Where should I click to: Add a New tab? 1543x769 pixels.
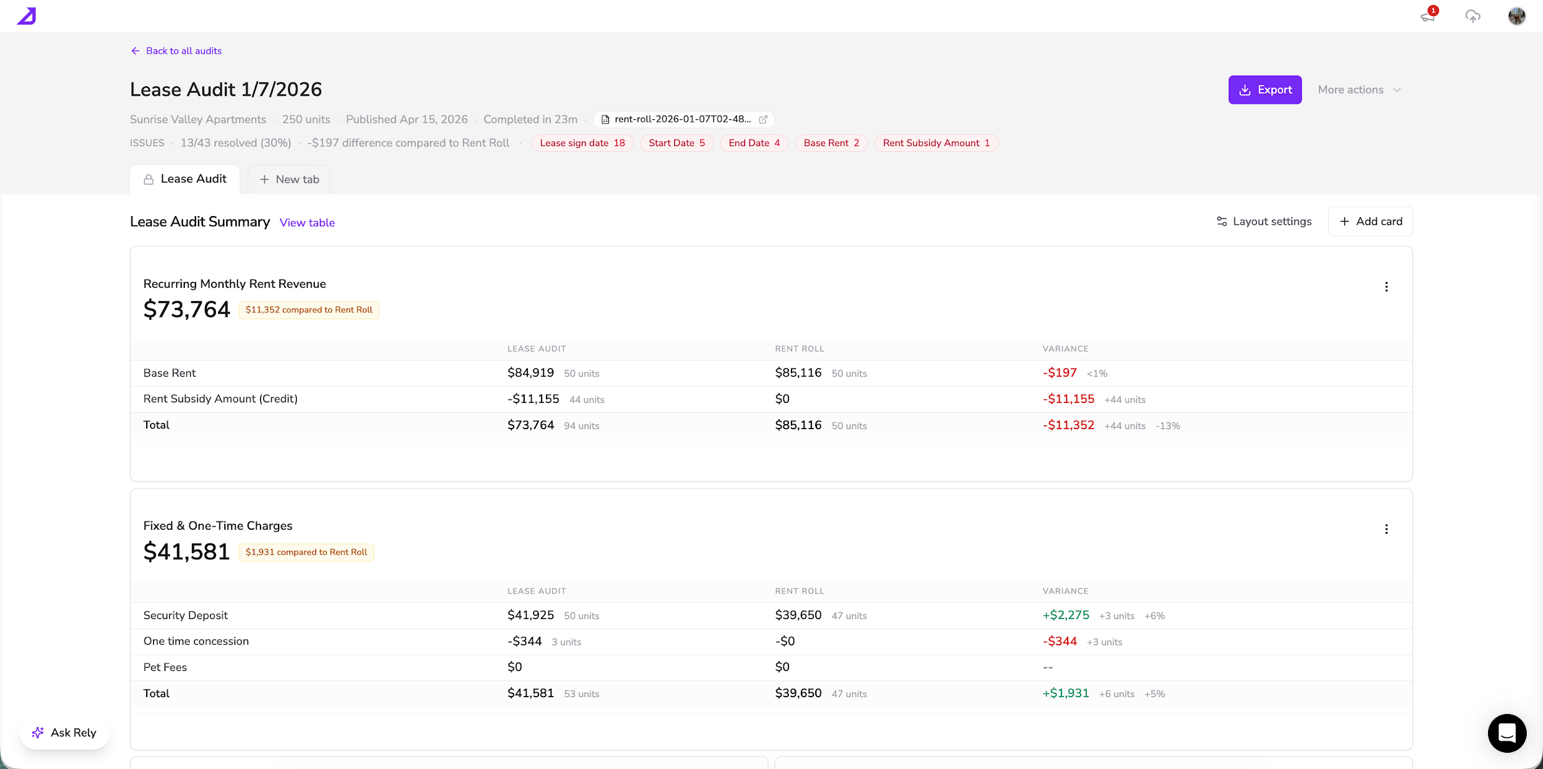[x=289, y=179]
